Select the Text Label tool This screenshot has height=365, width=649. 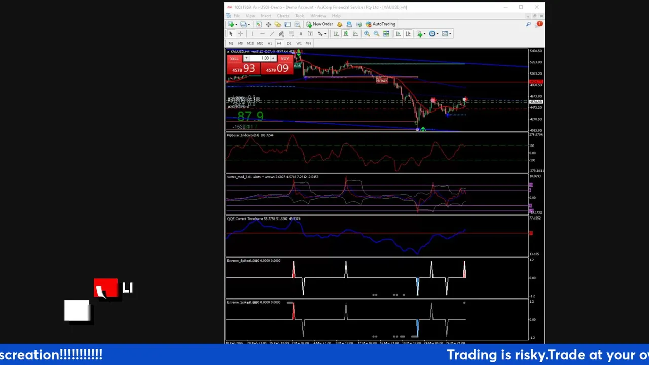(x=310, y=34)
